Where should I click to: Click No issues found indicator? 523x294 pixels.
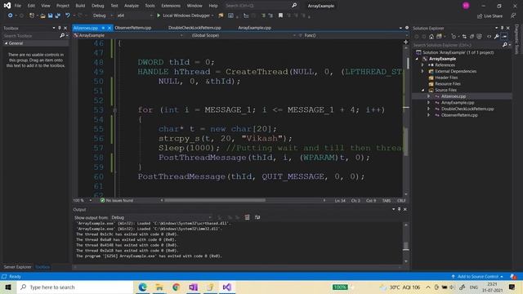click(117, 200)
